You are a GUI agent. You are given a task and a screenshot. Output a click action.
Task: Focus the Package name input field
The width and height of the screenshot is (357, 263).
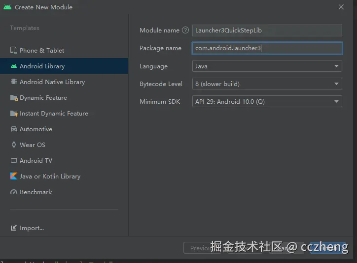click(267, 48)
